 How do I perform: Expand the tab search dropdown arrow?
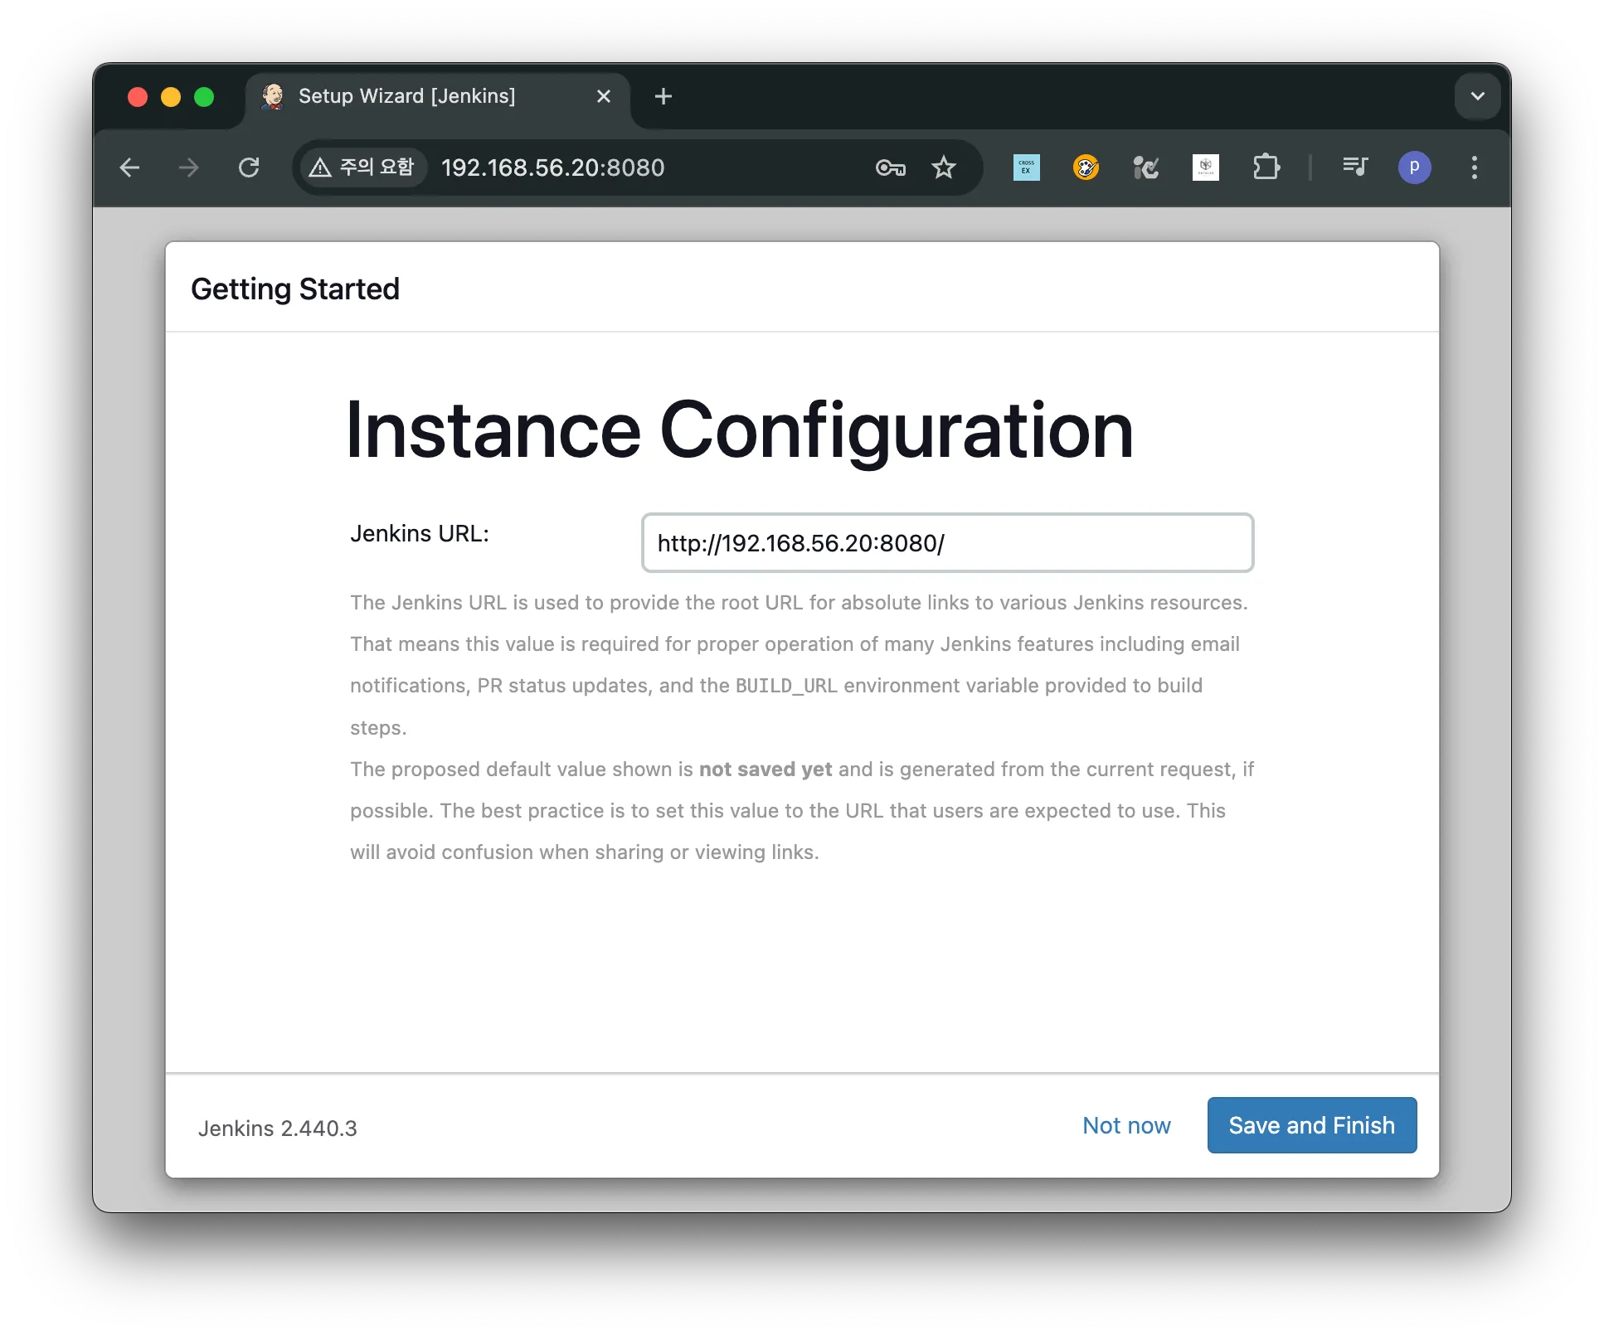(1477, 96)
